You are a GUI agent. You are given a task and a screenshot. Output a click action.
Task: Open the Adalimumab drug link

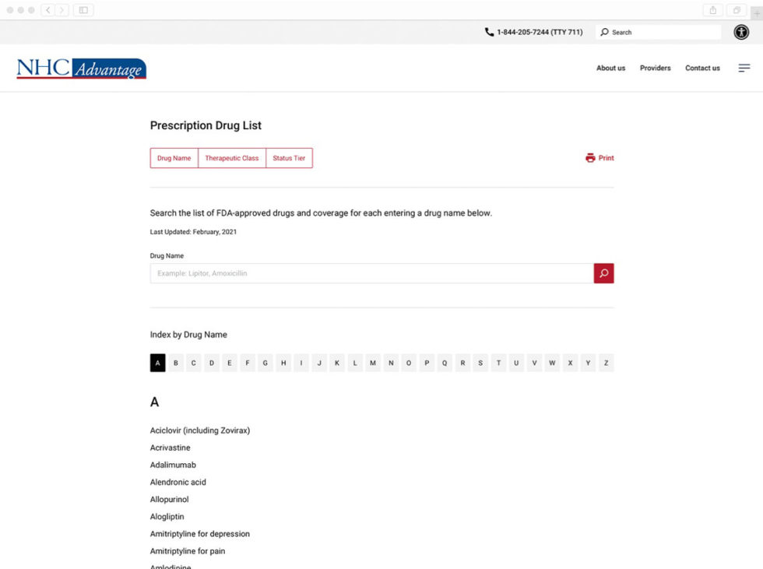(x=173, y=465)
